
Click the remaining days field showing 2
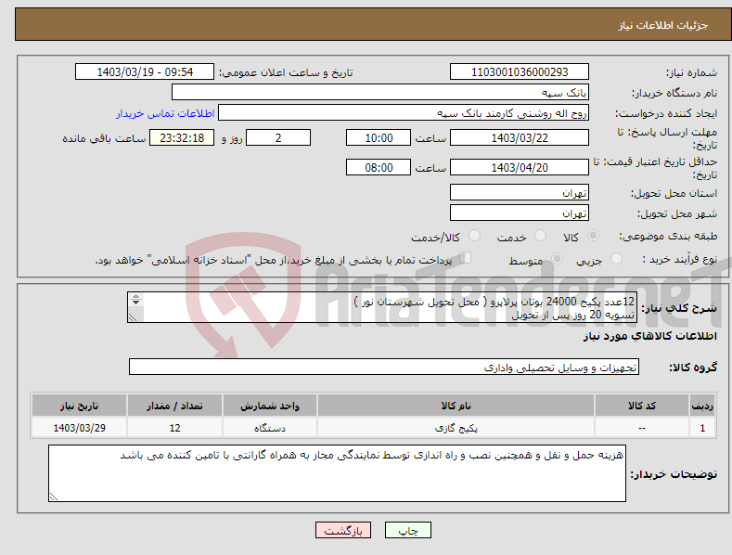278,137
